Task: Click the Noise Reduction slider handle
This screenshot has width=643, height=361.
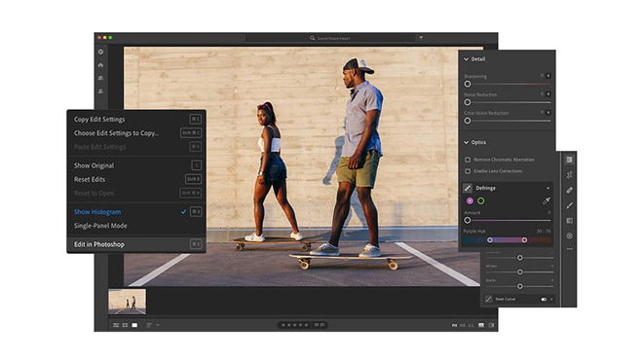Action: [468, 102]
